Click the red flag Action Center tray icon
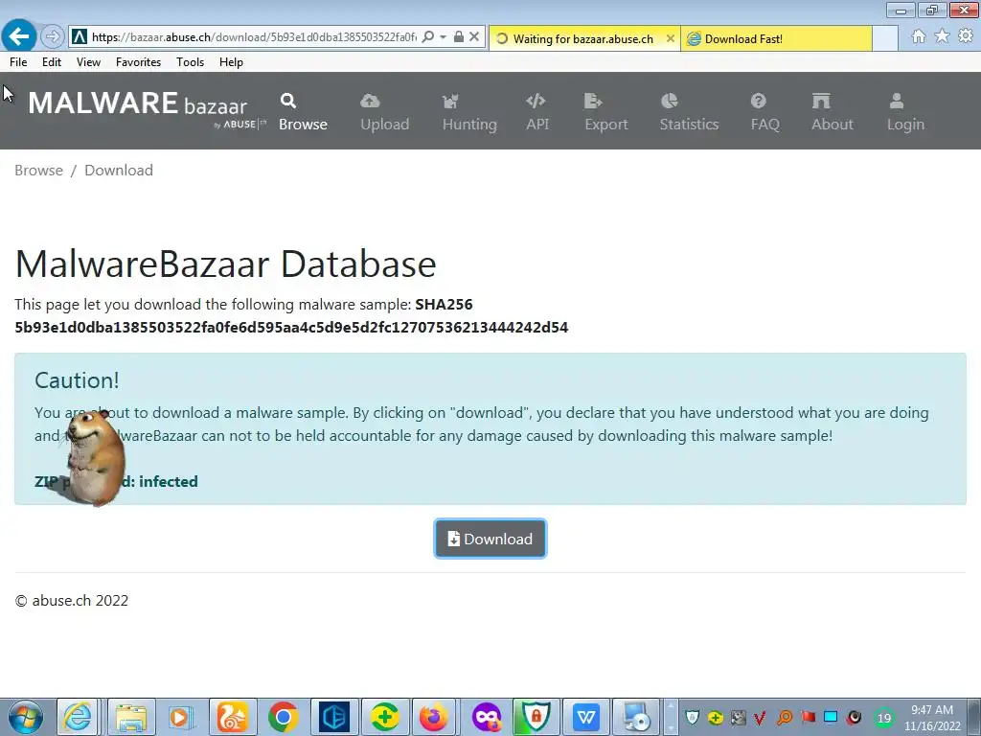The width and height of the screenshot is (981, 736). (808, 717)
